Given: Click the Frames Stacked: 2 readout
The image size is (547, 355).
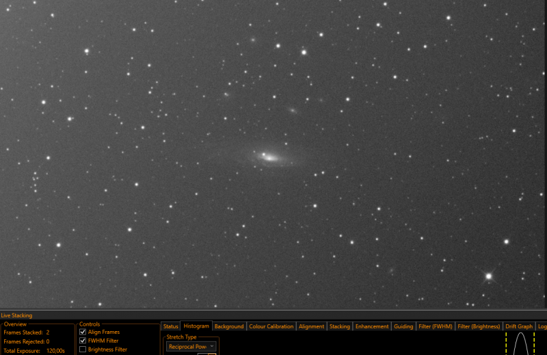Looking at the screenshot, I should tap(27, 332).
